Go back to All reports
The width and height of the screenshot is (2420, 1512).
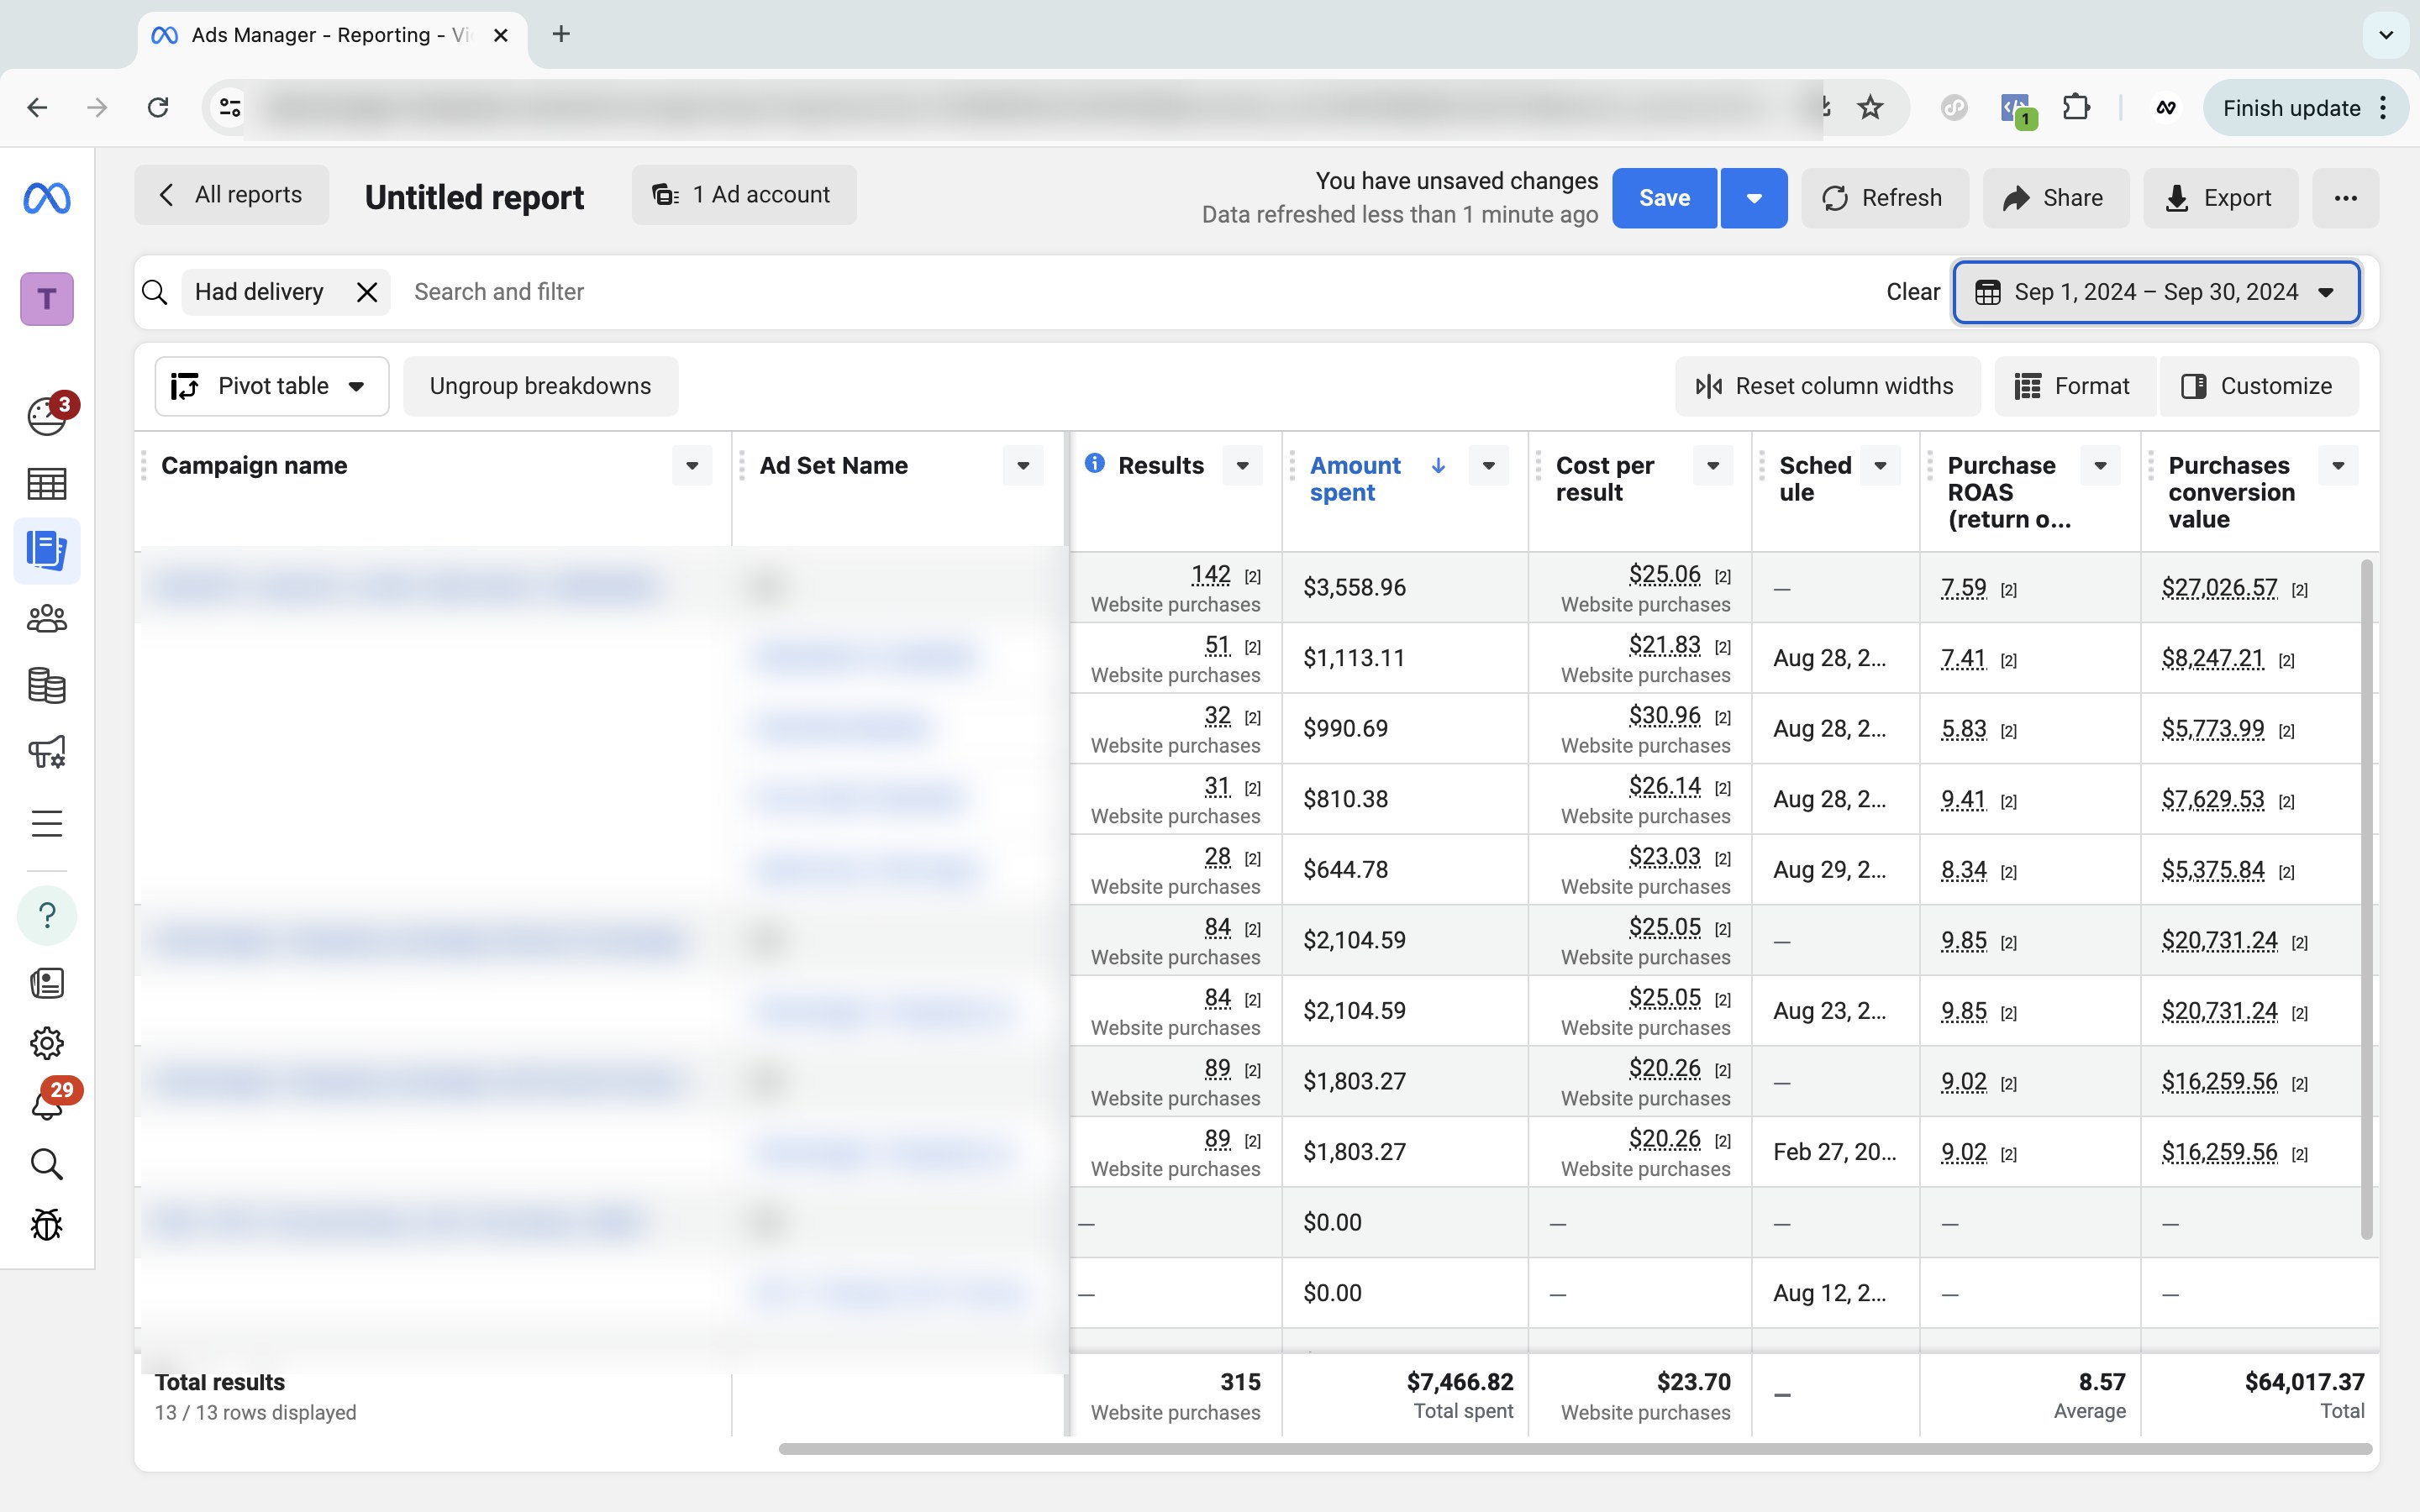point(231,195)
